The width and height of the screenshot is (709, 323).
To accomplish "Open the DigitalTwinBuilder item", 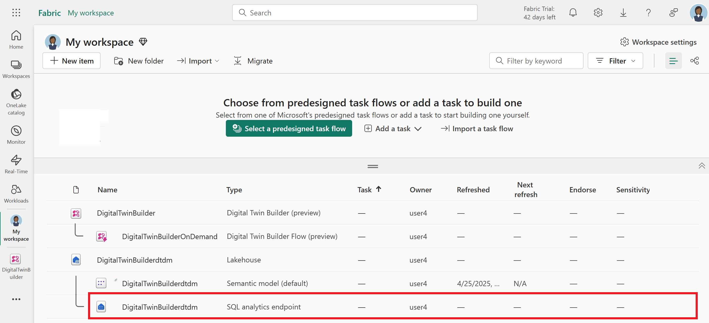I will coord(126,213).
